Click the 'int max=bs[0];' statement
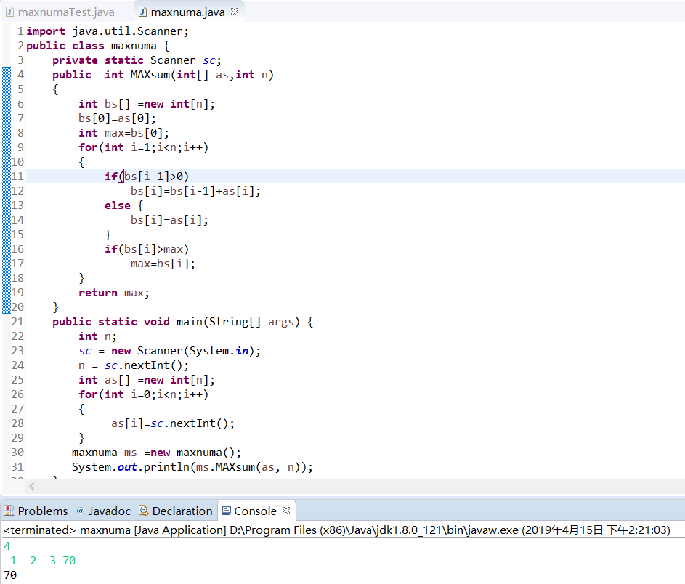 (123, 133)
